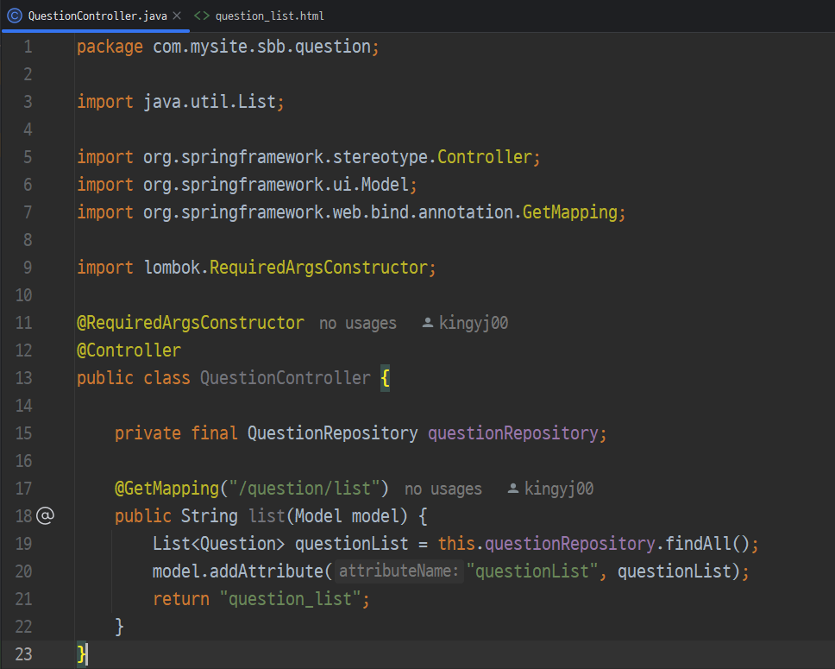Open the 'no usages' hint above the class declaration
835x669 pixels.
click(358, 323)
